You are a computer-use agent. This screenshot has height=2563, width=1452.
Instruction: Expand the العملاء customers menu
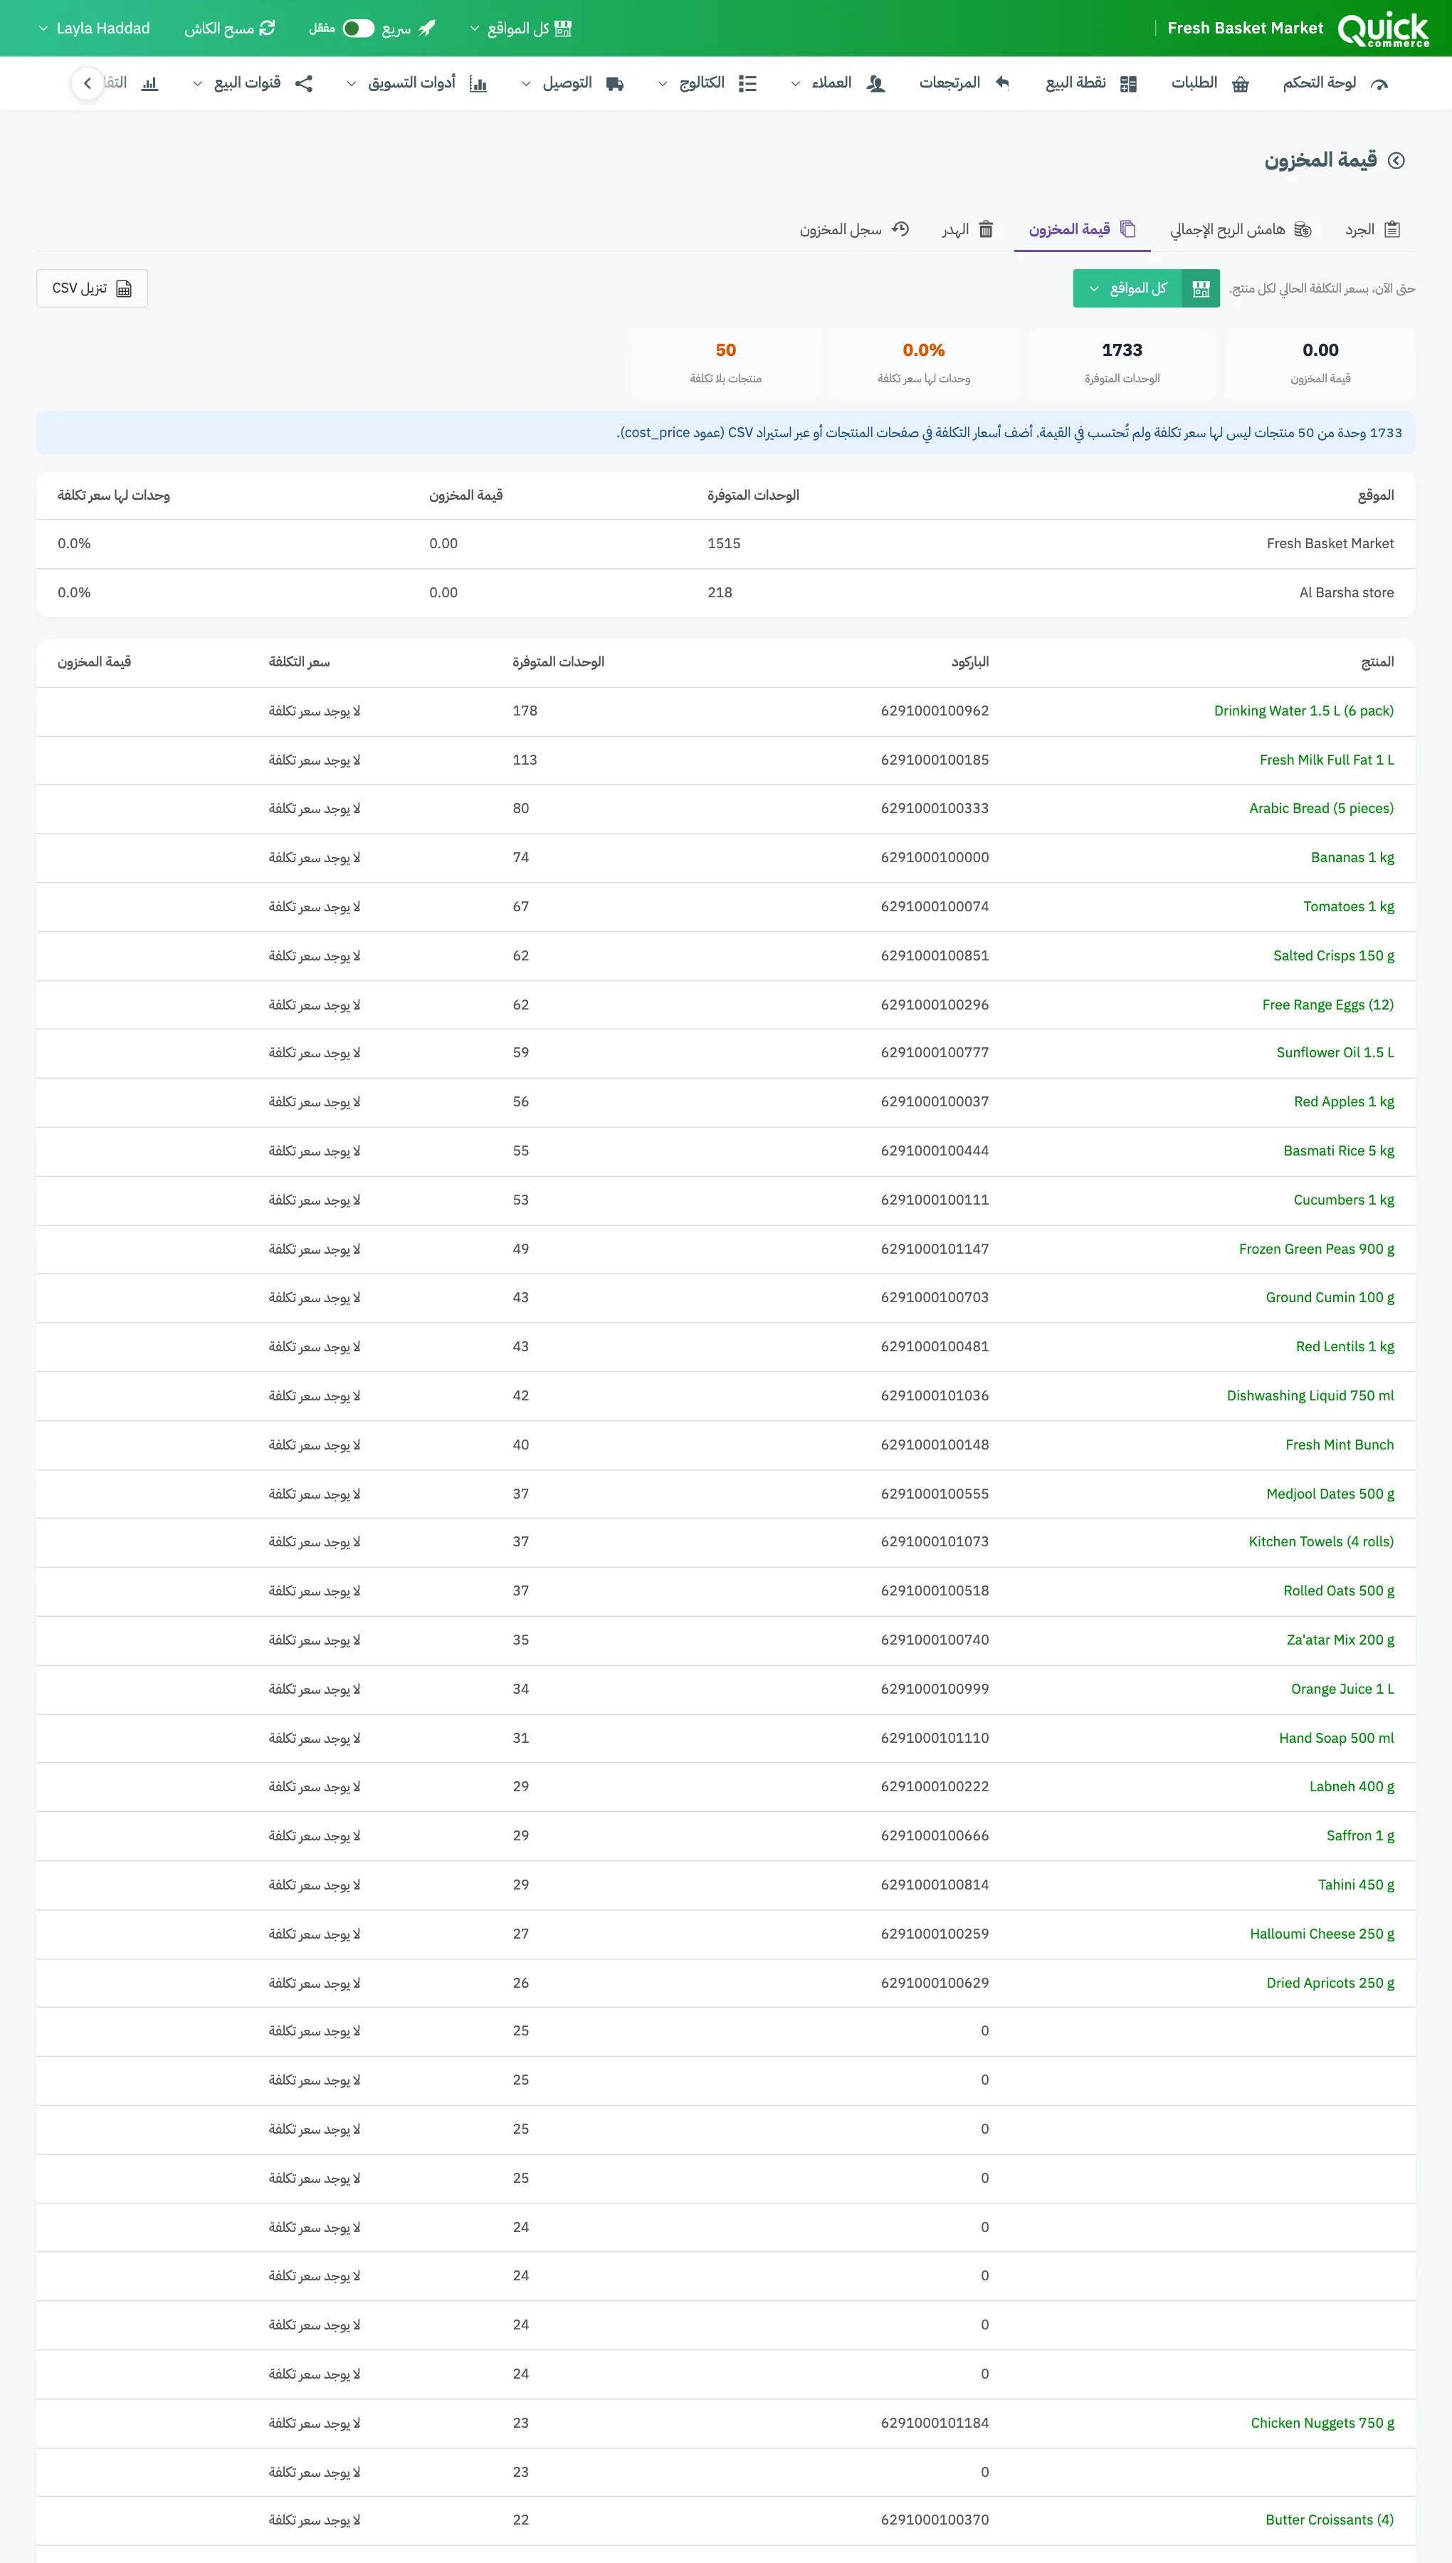point(838,83)
